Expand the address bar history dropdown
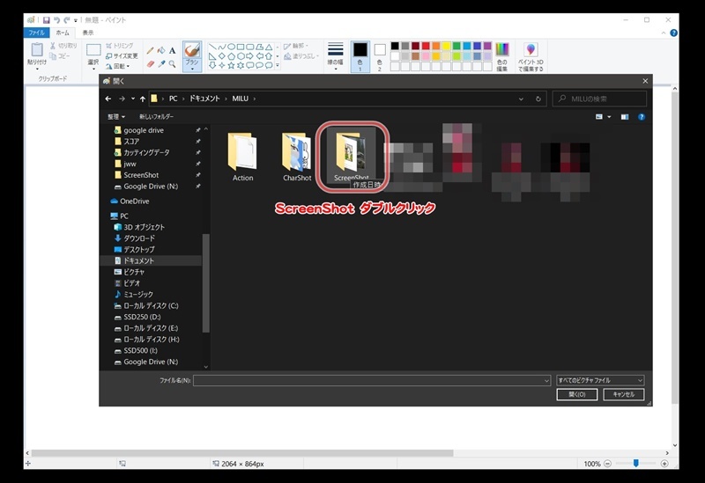The width and height of the screenshot is (705, 483). [522, 99]
